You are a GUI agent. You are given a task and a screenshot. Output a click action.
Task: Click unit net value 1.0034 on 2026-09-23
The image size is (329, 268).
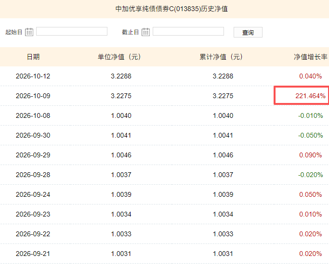(121, 214)
